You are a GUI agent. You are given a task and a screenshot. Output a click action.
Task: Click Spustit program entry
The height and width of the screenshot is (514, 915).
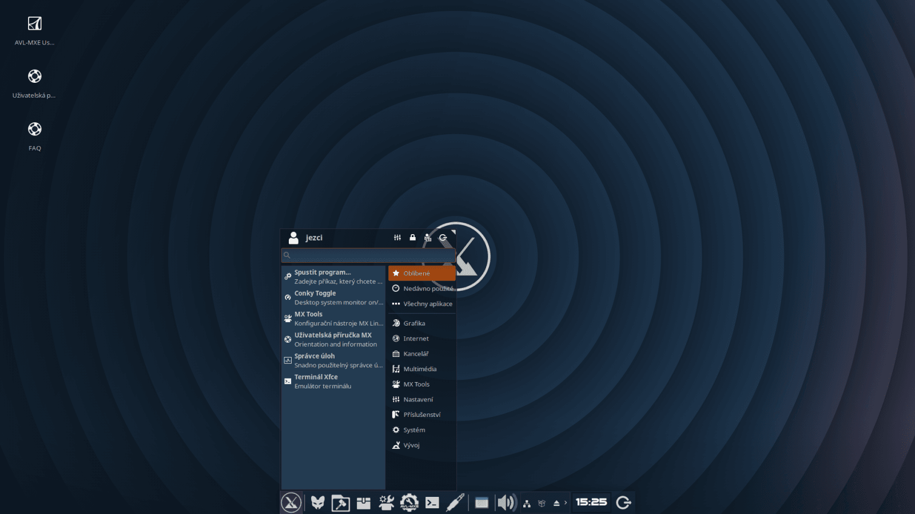(x=323, y=276)
